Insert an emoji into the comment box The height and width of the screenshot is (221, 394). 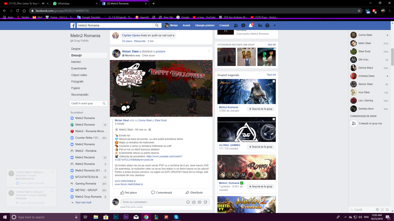tap(188, 202)
